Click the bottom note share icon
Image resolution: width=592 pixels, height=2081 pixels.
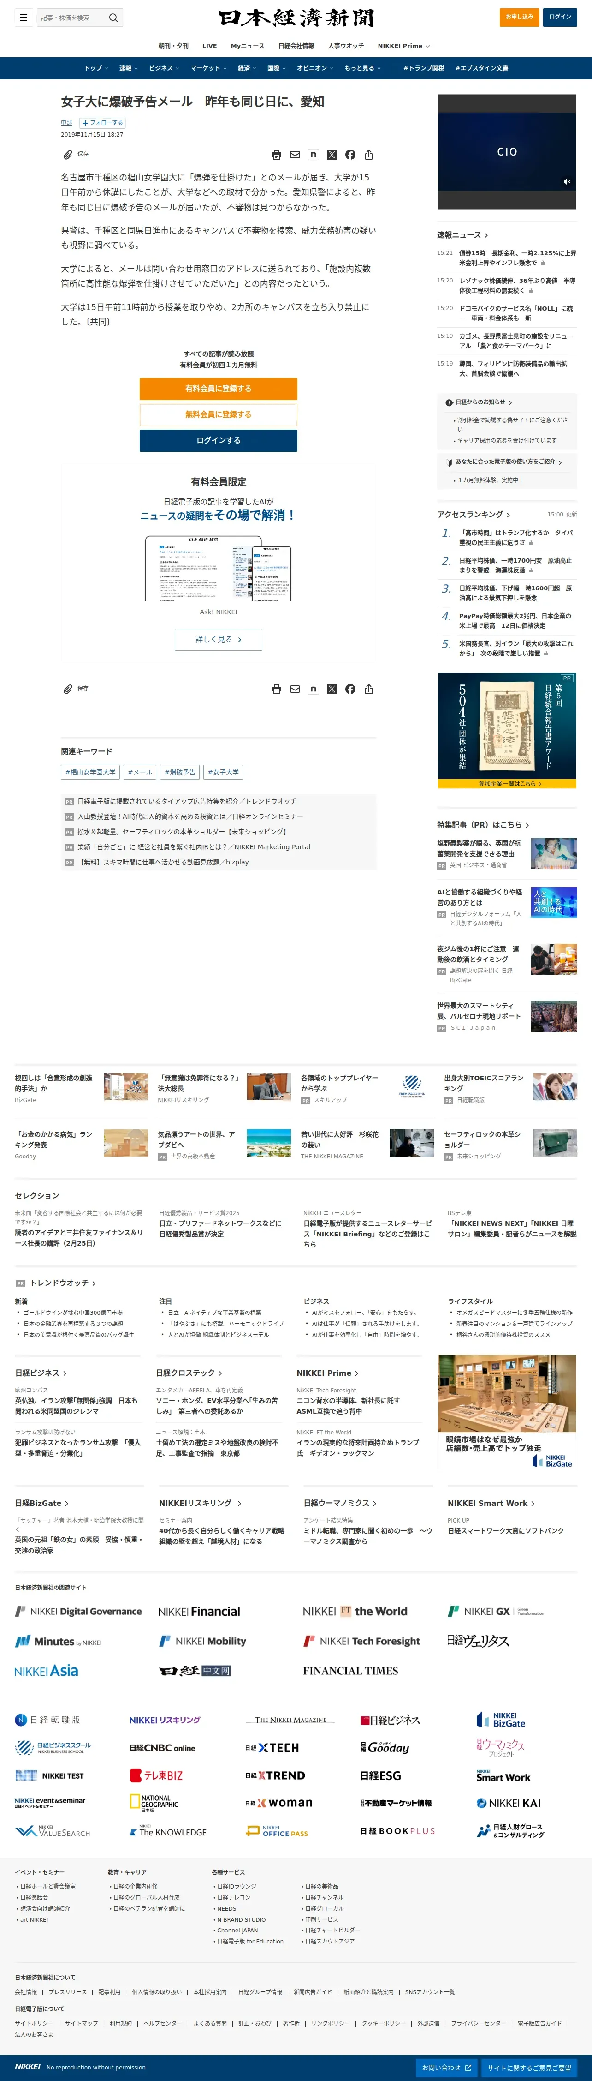point(313,689)
